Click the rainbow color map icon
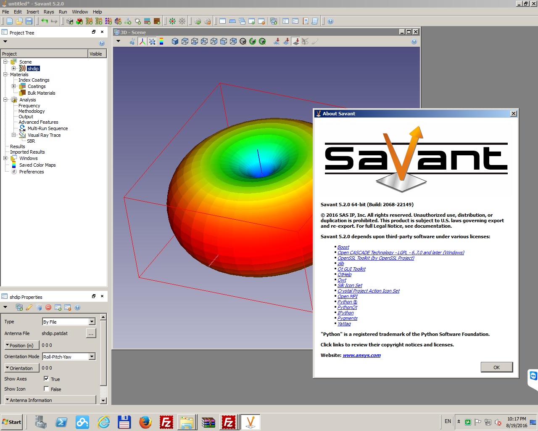The height and width of the screenshot is (431, 538). pyautogui.click(x=161, y=41)
